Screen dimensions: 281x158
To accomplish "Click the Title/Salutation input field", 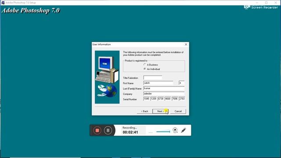I will [x=153, y=78].
